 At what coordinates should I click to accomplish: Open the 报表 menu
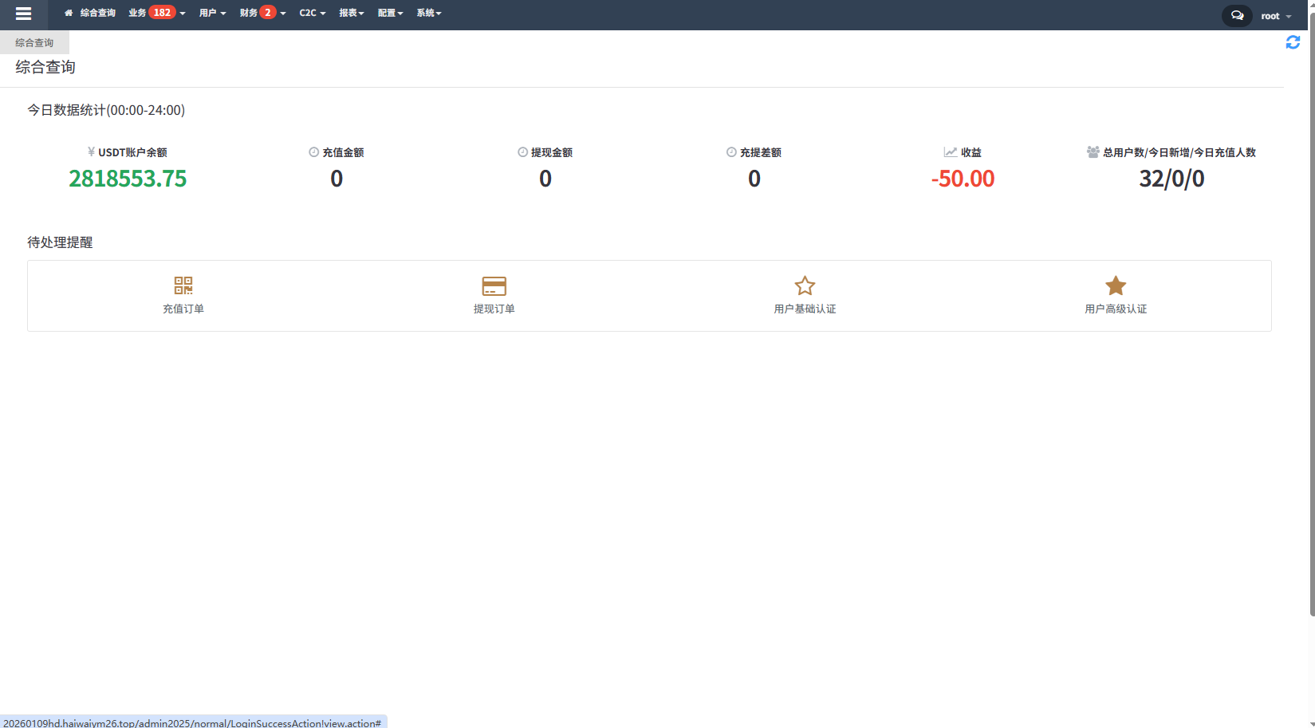pyautogui.click(x=351, y=13)
